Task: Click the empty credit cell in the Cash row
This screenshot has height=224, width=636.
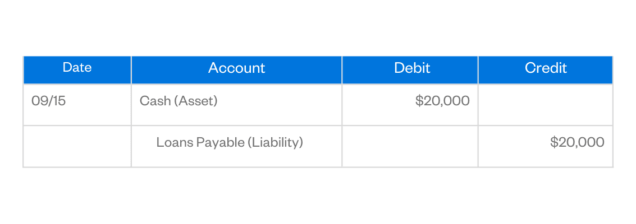Action: [x=545, y=105]
